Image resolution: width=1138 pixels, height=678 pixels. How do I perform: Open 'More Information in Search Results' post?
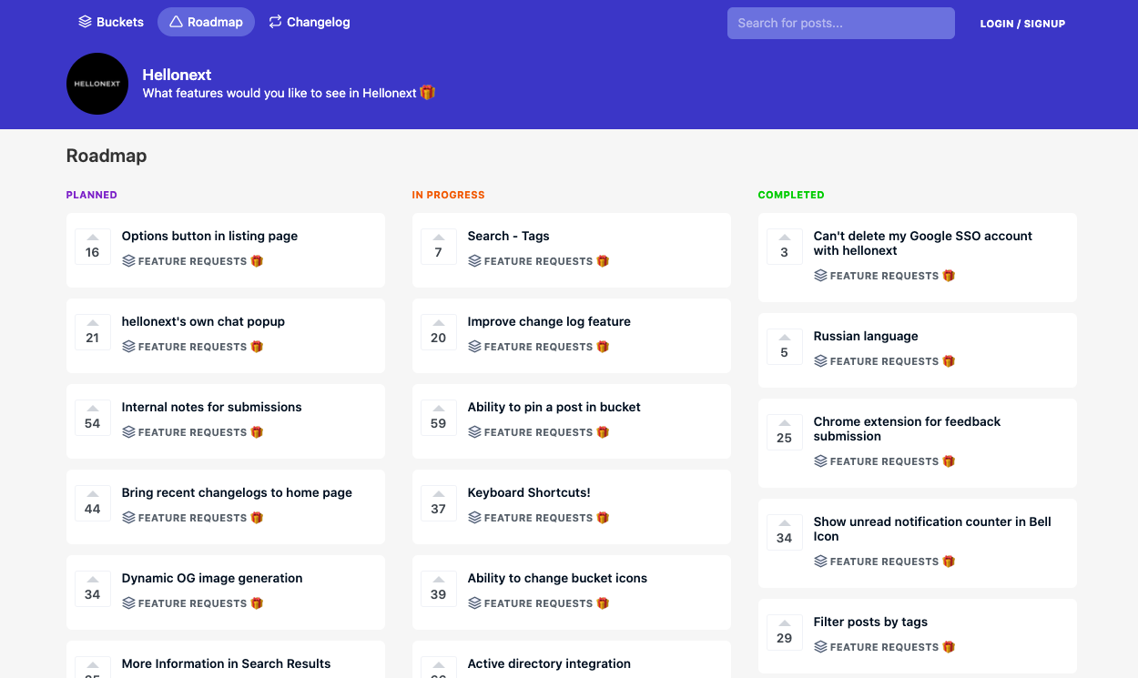click(x=226, y=663)
